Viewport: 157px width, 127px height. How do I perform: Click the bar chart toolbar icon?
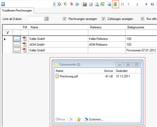coord(85,4)
